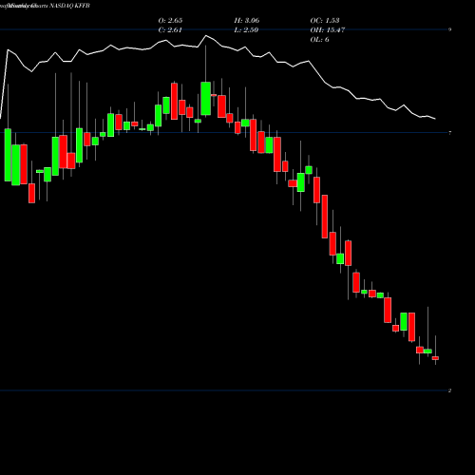Click the low value L: 2.50
This screenshot has width=475, height=475.
[x=246, y=30]
